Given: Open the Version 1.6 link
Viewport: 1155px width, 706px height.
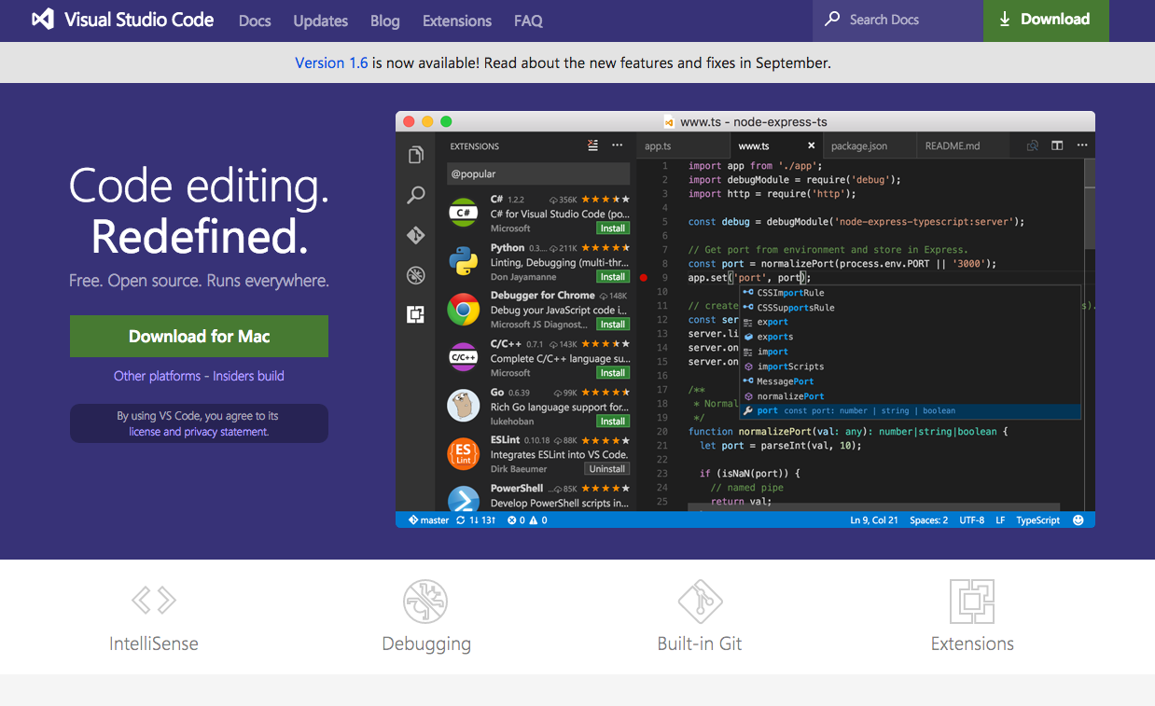Looking at the screenshot, I should click(331, 63).
